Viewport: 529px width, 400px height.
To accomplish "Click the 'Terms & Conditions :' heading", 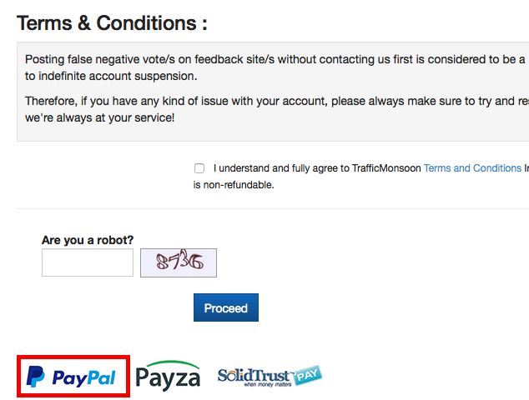I will (x=112, y=23).
